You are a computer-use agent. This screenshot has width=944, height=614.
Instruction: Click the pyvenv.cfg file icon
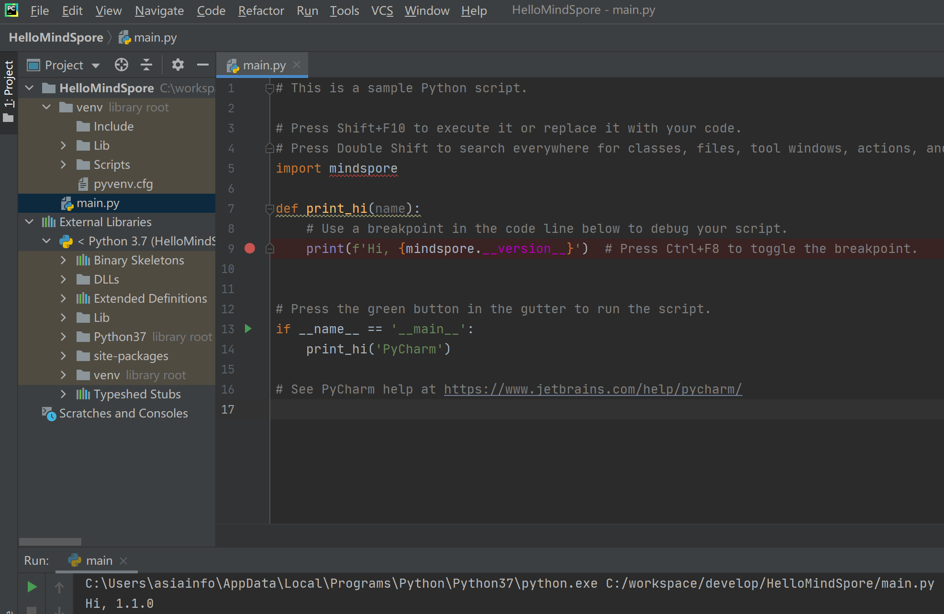(83, 184)
